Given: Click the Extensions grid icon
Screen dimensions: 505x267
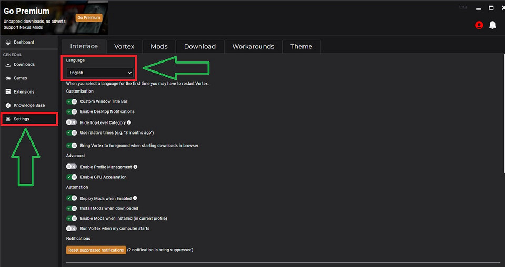Looking at the screenshot, I should tap(8, 92).
